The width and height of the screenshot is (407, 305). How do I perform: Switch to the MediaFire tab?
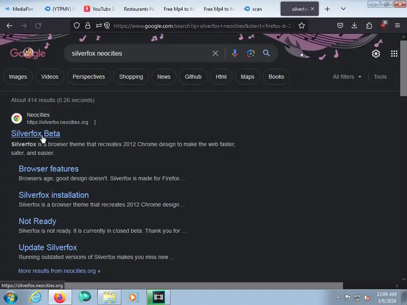pyautogui.click(x=20, y=9)
